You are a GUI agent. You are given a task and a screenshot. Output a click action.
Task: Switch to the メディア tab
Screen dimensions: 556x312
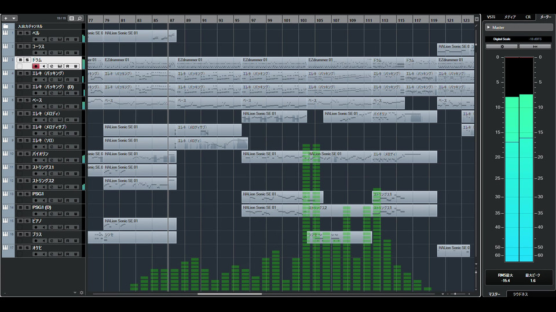[510, 17]
